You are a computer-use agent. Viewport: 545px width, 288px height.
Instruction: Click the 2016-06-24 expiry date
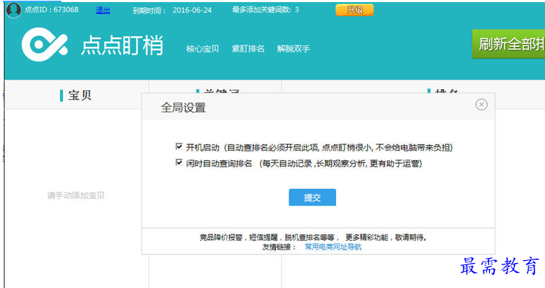pos(192,10)
